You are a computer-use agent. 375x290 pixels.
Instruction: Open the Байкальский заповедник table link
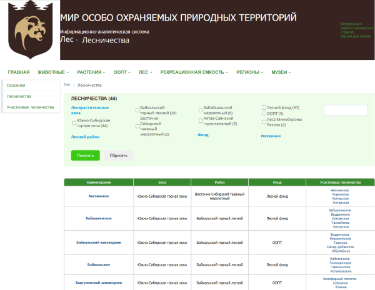click(x=98, y=241)
